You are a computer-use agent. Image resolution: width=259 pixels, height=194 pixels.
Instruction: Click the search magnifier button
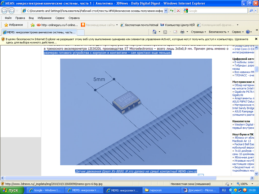point(251,11)
